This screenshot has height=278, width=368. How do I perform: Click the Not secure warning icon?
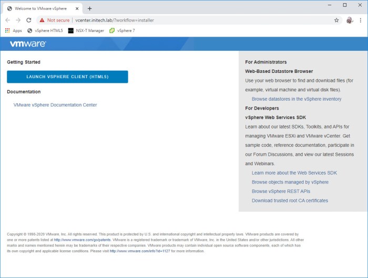pos(42,20)
